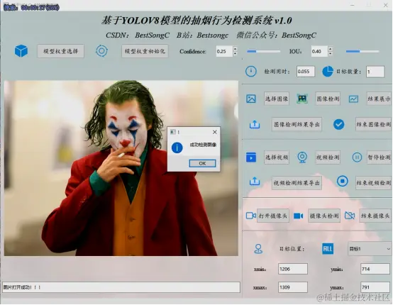Click the xmin field showing 1206
Image resolution: width=393 pixels, height=305 pixels.
tap(293, 269)
